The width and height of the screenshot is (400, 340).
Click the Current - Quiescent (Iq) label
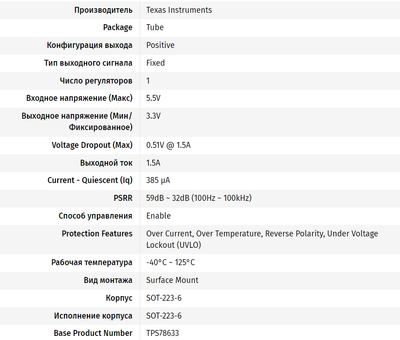pyautogui.click(x=90, y=180)
